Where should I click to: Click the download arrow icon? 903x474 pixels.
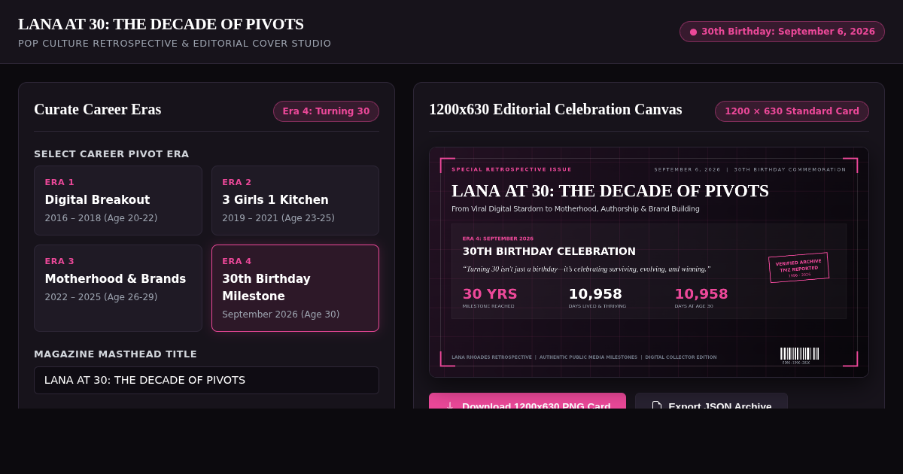click(x=450, y=406)
